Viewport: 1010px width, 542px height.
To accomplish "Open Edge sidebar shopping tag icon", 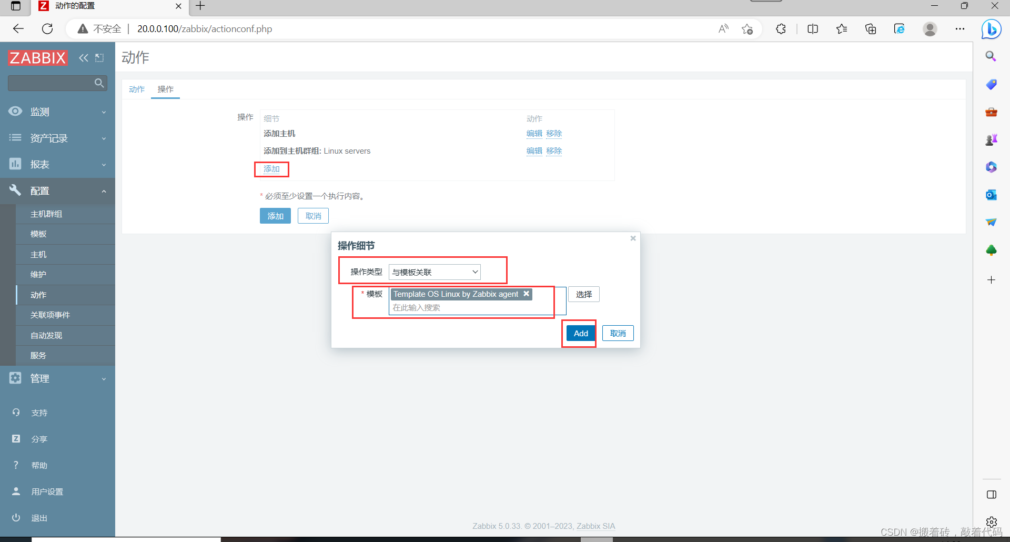I will tap(991, 84).
